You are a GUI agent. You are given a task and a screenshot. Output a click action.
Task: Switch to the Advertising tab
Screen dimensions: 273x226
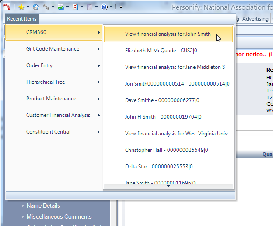click(255, 19)
